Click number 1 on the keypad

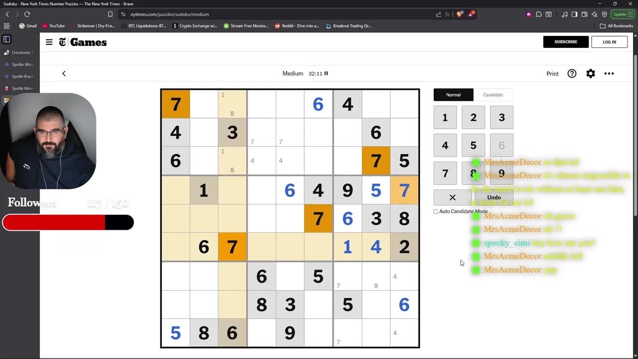(x=445, y=118)
